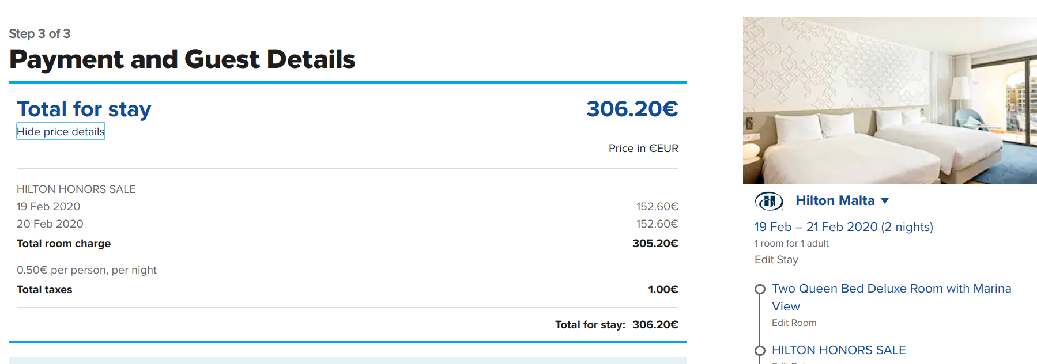This screenshot has width=1037, height=364.
Task: Expand the arrow beside Hilton Malta
Action: coord(885,201)
